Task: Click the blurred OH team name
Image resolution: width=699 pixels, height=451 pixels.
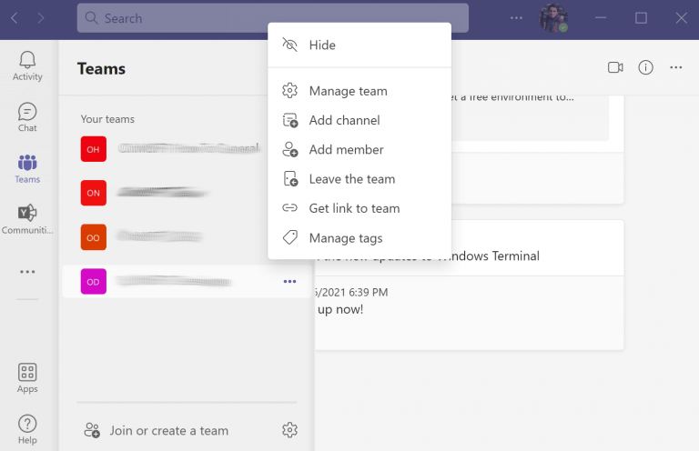Action: (x=188, y=148)
